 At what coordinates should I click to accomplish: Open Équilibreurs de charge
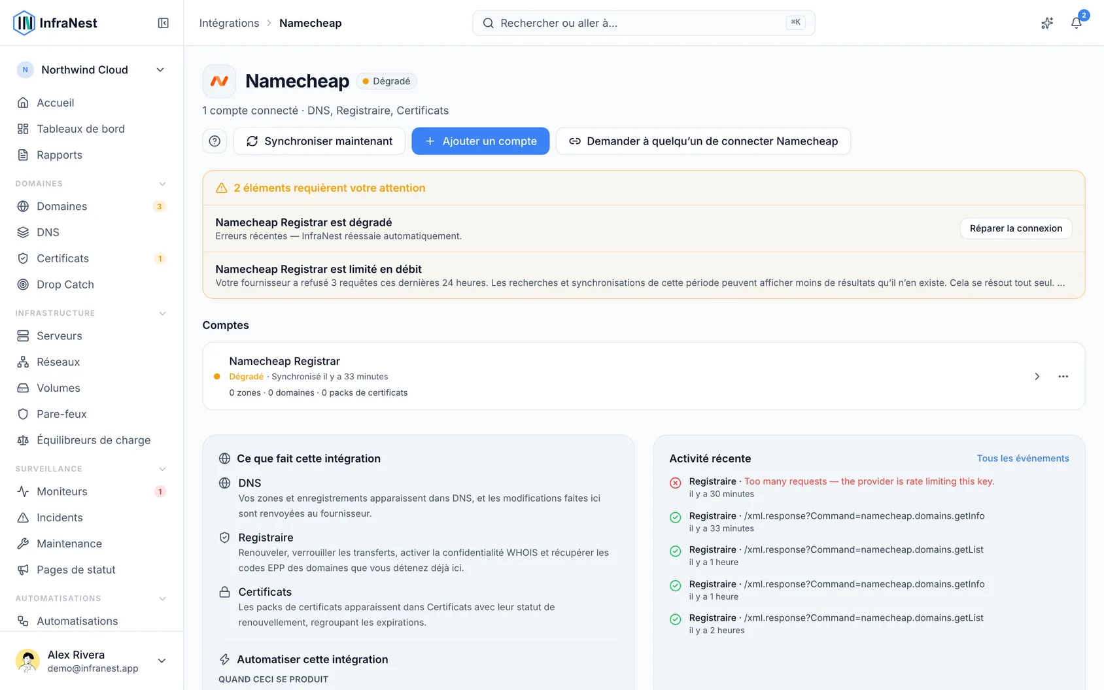click(92, 440)
